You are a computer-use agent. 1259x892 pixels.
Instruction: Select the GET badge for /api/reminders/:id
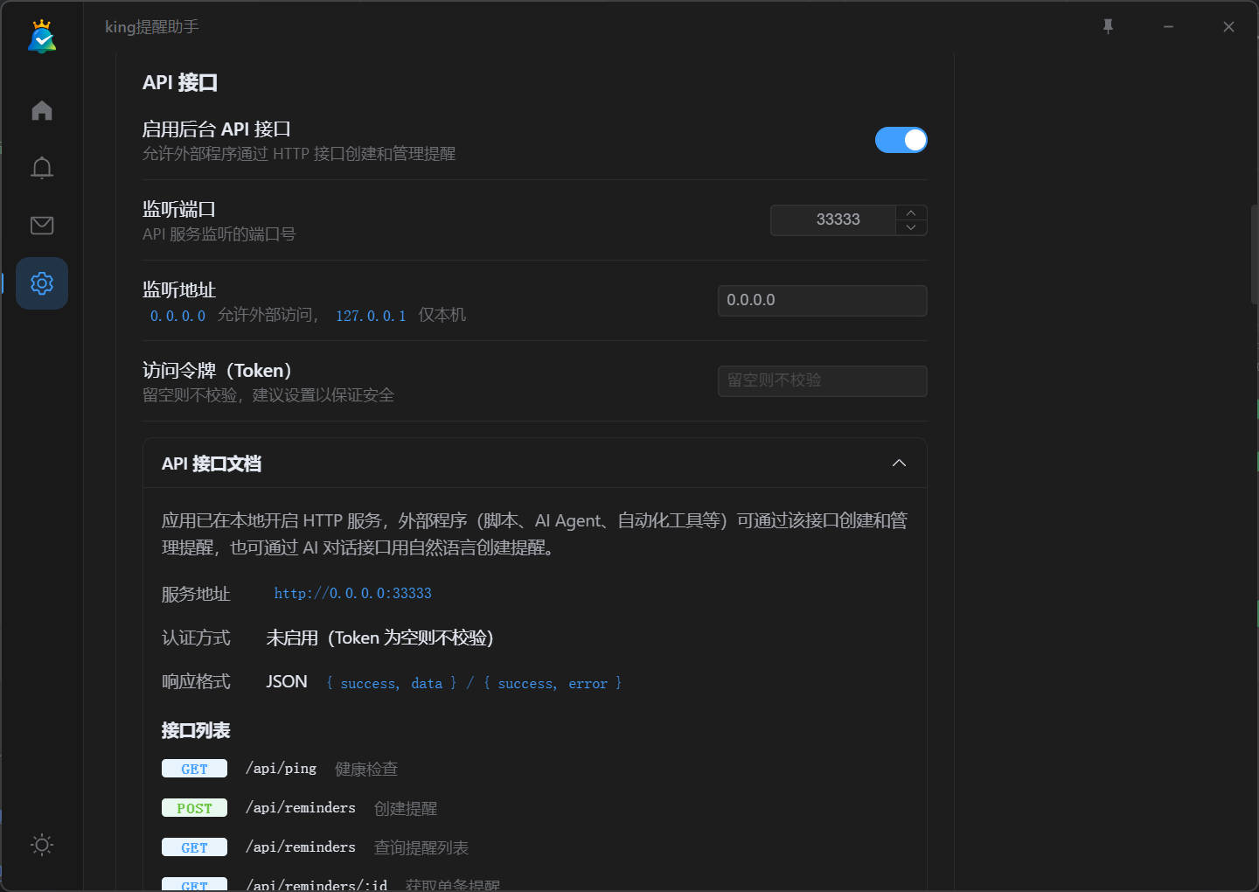point(194,883)
